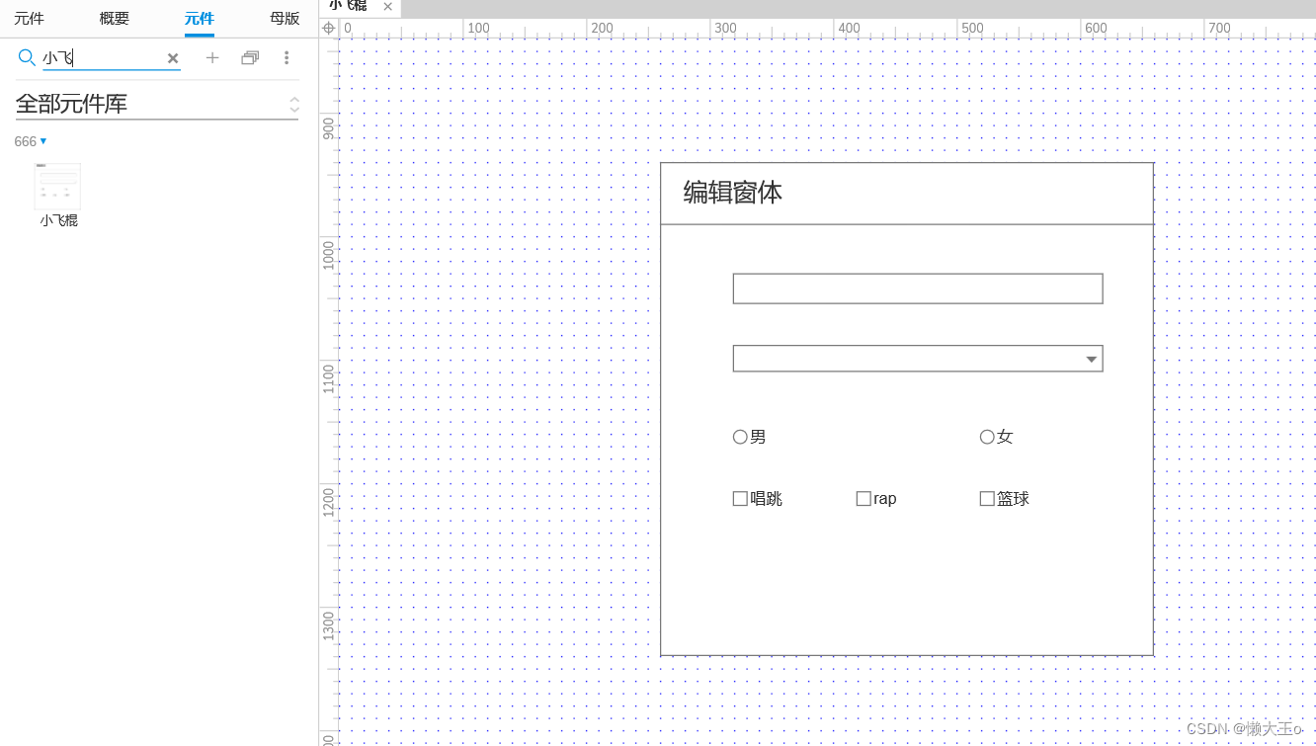This screenshot has width=1316, height=746.
Task: Select the 男 radio button
Action: tap(740, 437)
